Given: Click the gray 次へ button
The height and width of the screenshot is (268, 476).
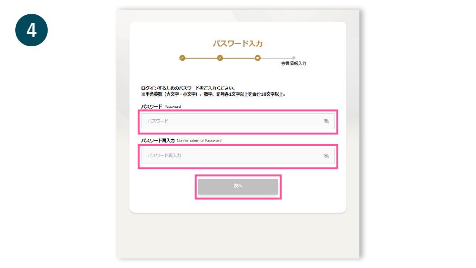Looking at the screenshot, I should coord(238,186).
